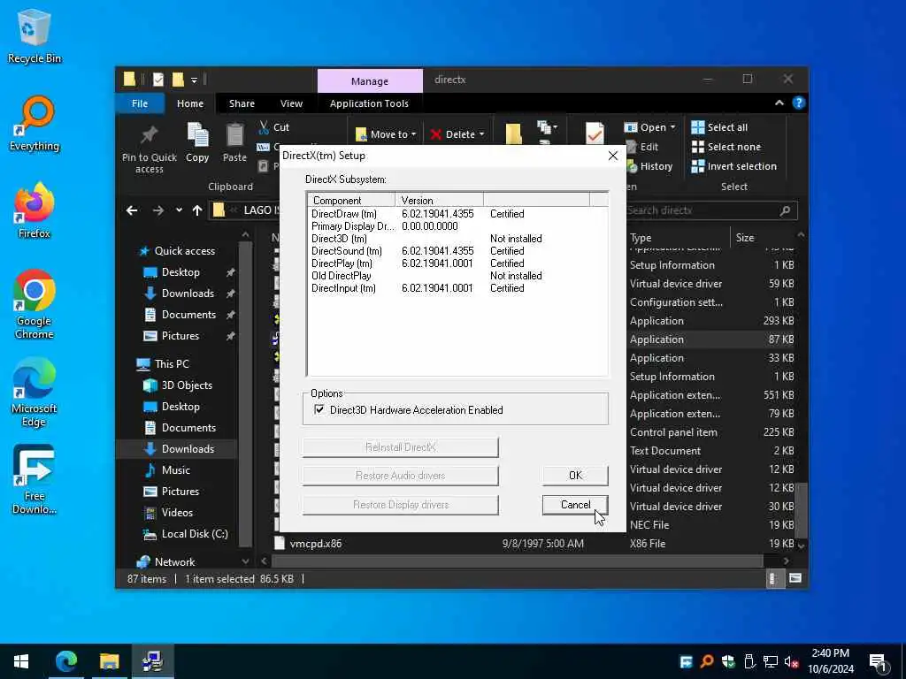Screen dimensions: 906x679
Task: Click the Windows Start button
Action: tap(21, 661)
